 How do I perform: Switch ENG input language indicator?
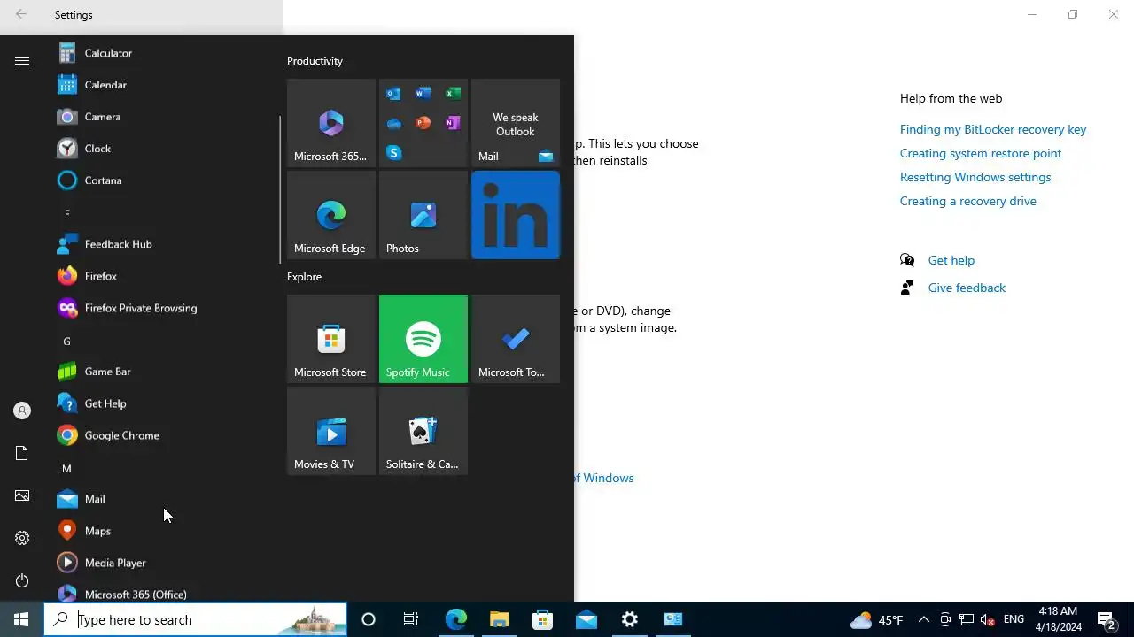pyautogui.click(x=1014, y=619)
